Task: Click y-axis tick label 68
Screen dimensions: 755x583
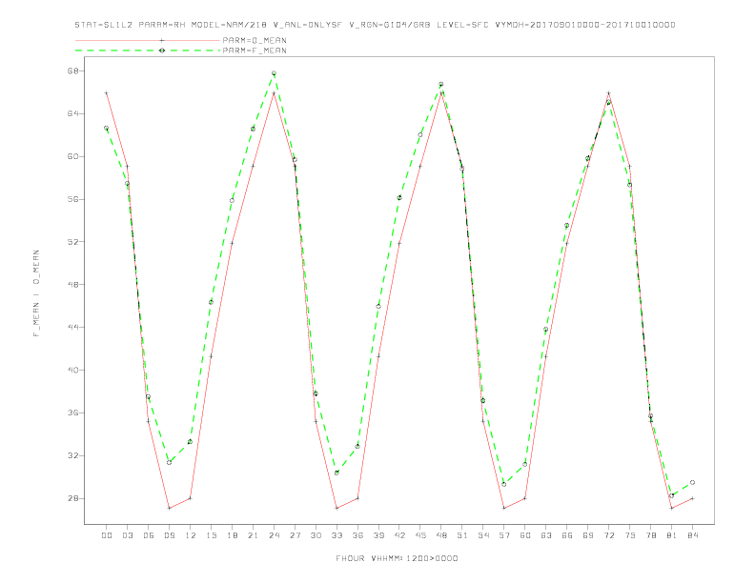Action: 72,71
